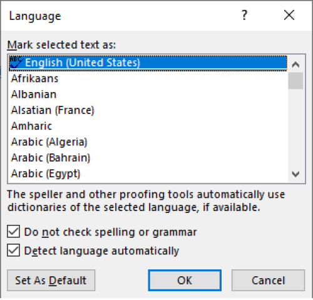Screen dimensions: 313x300
Task: Toggle Do not check spelling or grammar
Action: point(13,232)
